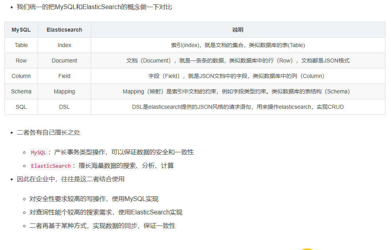Click the bullet 对查询性能个较高的搜索需求
Screen dimensions: 391x250
106,212
